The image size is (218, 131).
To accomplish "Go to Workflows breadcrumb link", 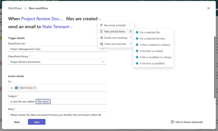I will pyautogui.click(x=15, y=8).
